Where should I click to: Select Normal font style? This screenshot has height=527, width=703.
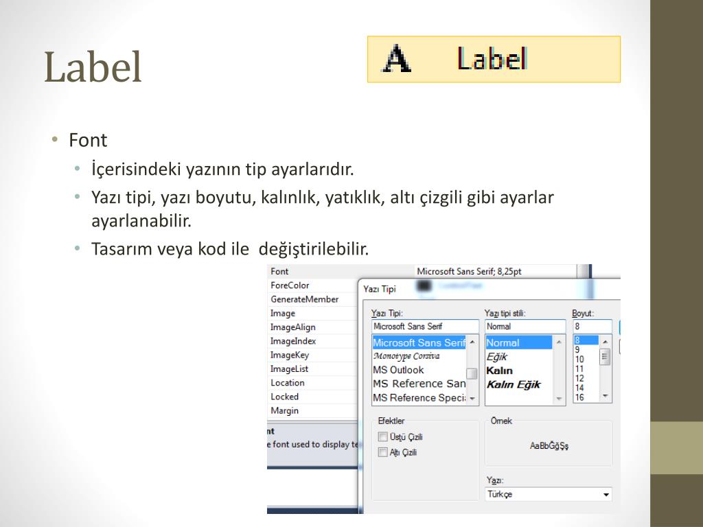[x=519, y=343]
